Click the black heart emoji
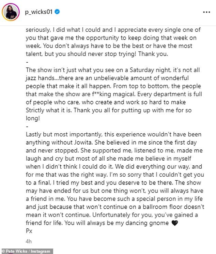216x254 pixels. click(x=174, y=223)
